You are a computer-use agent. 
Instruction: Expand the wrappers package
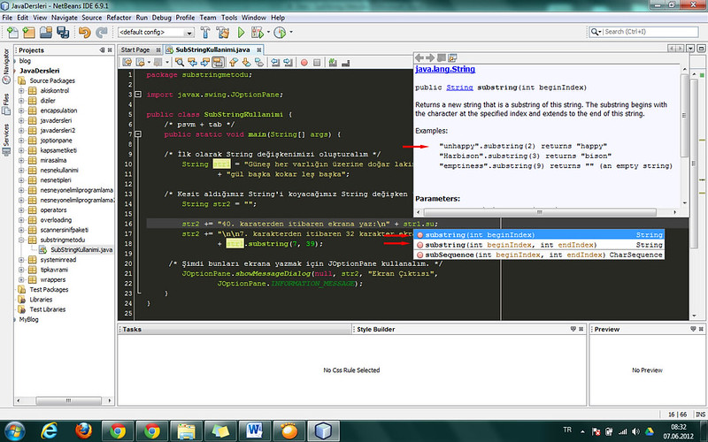tap(21, 279)
